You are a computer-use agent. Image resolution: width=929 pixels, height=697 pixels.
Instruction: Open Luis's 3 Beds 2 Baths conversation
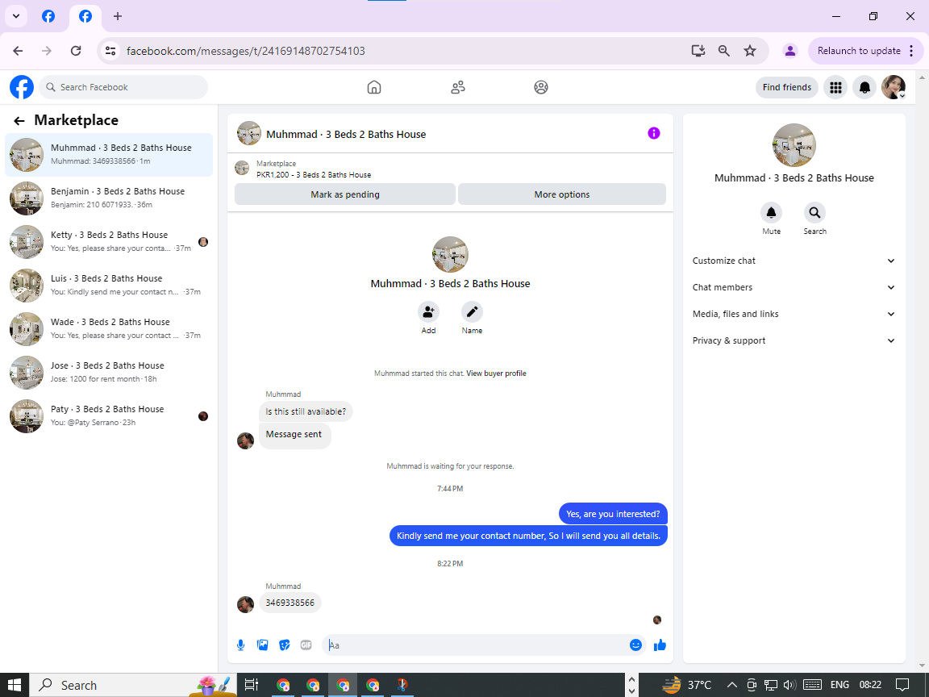pyautogui.click(x=109, y=286)
